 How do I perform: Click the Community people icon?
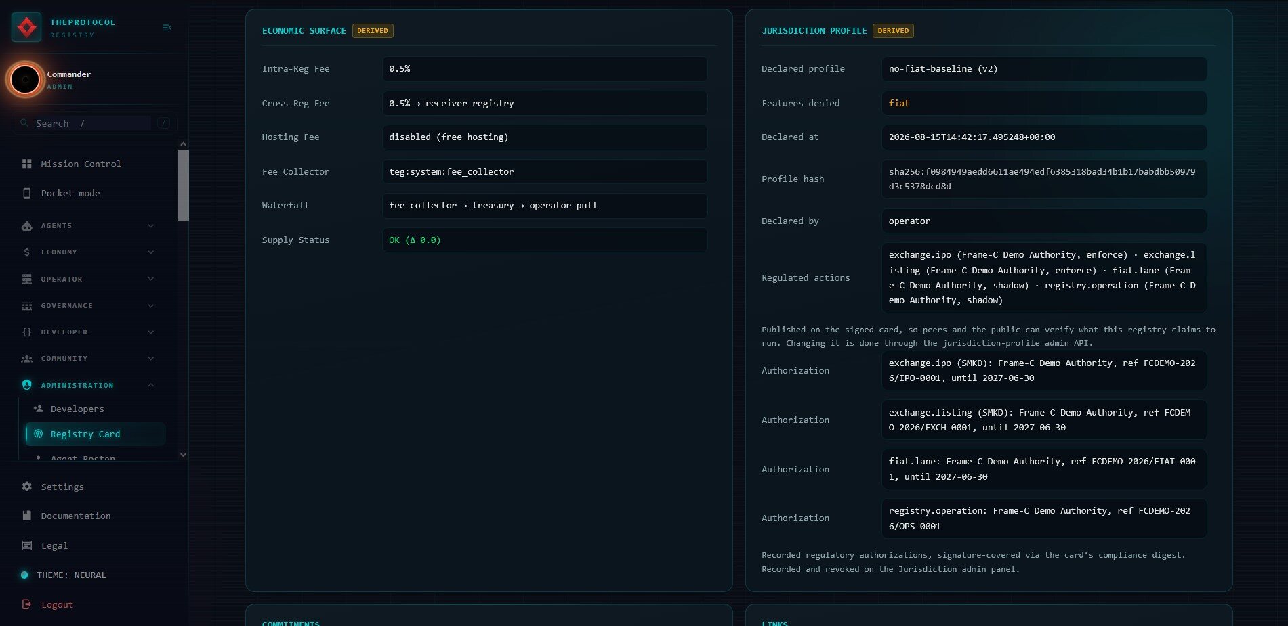(27, 358)
